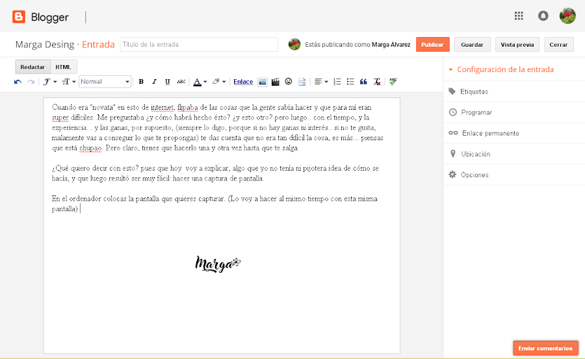Apply a bulleted list
The image size is (585, 359).
(x=350, y=82)
